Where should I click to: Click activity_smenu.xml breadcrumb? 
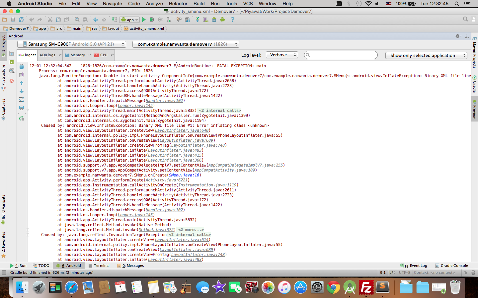(x=144, y=28)
